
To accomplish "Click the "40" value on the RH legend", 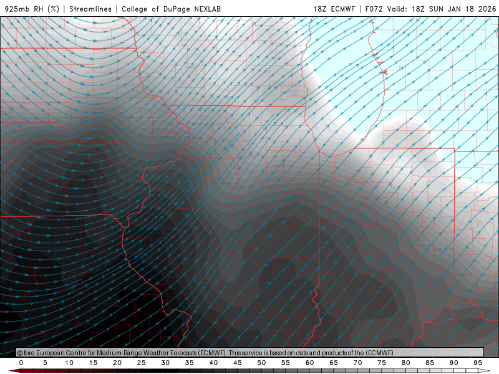I will click(x=213, y=363).
